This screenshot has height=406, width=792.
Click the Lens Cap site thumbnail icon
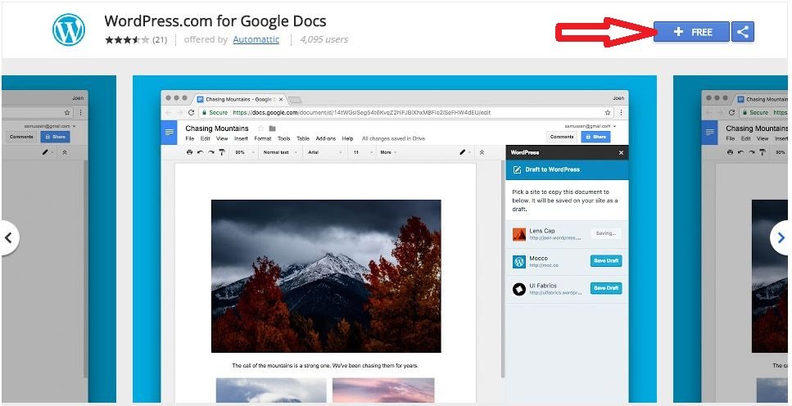tap(519, 234)
